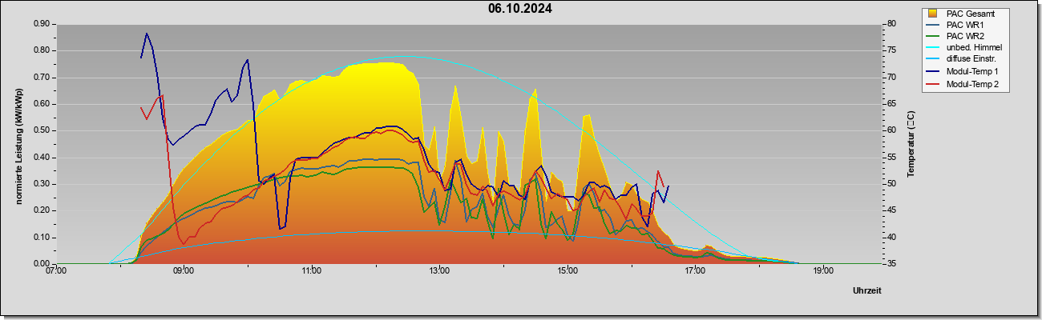Image resolution: width=1042 pixels, height=320 pixels.
Task: Click the 07:00 time axis label
Action: coord(56,271)
